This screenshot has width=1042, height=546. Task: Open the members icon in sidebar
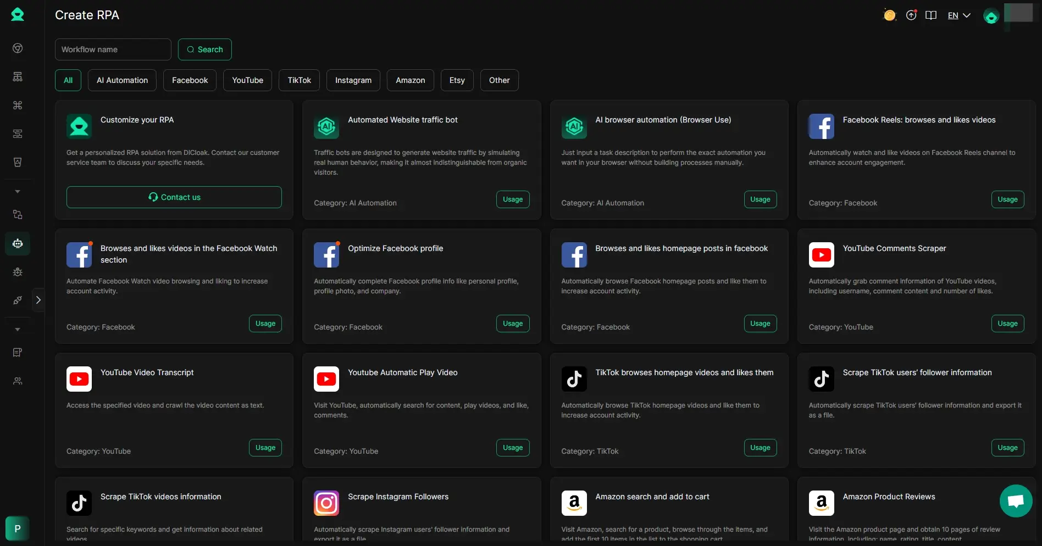click(x=18, y=381)
